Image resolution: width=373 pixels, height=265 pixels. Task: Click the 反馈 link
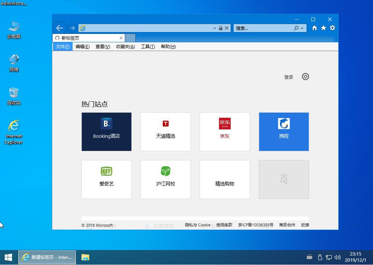click(305, 225)
